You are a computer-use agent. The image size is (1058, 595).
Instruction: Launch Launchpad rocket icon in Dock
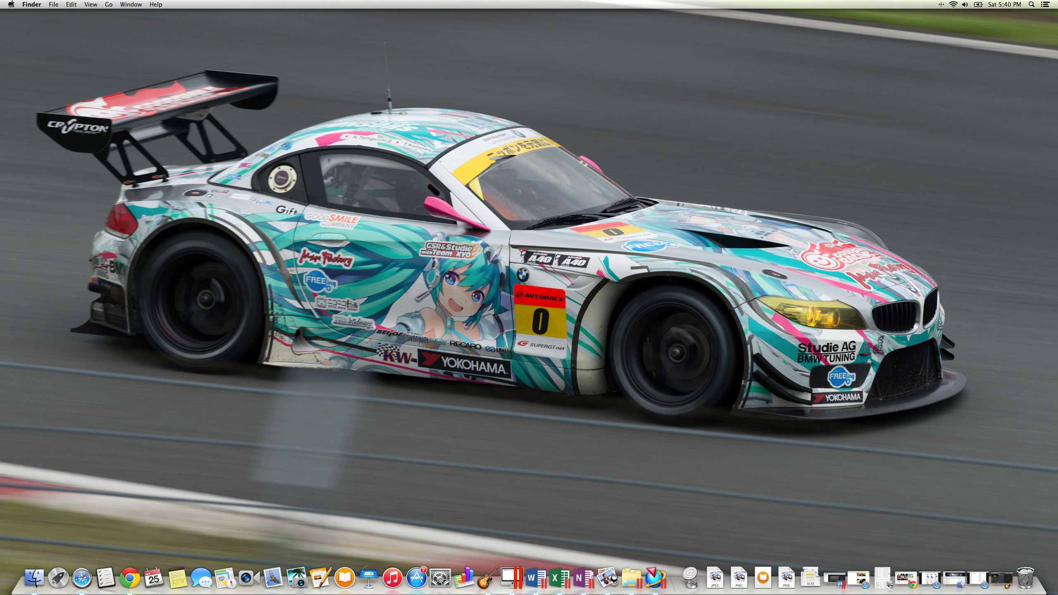(x=58, y=578)
